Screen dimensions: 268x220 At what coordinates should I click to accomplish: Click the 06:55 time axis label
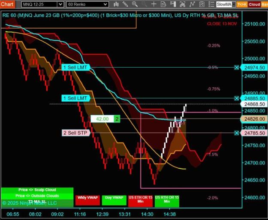tap(13, 214)
